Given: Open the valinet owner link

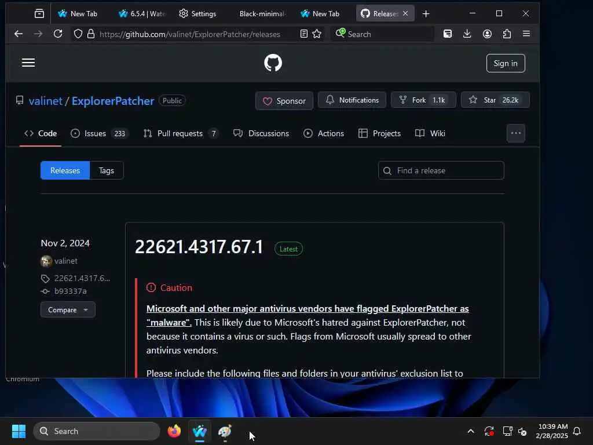Looking at the screenshot, I should click(45, 101).
